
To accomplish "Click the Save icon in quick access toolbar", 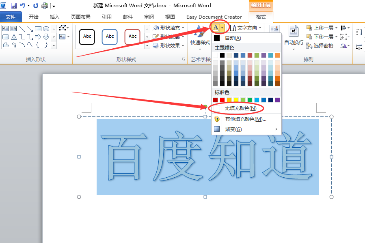I will coord(14,6).
